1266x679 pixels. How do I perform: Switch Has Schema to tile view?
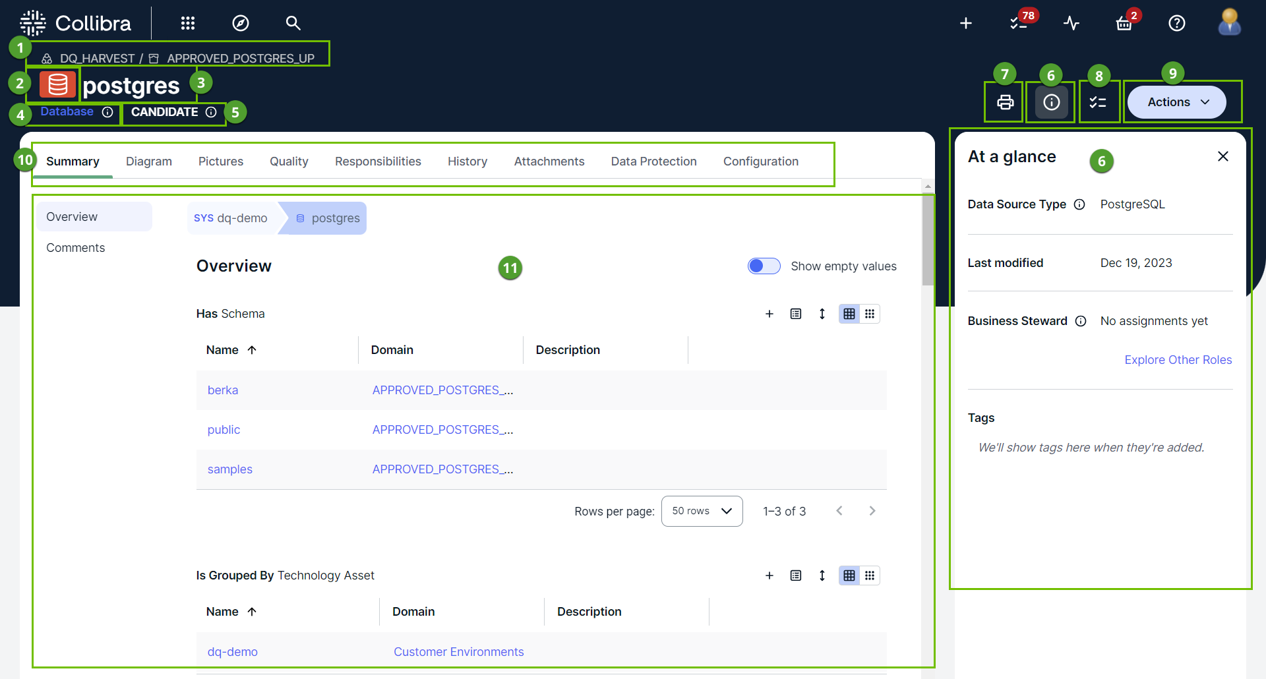click(x=870, y=314)
